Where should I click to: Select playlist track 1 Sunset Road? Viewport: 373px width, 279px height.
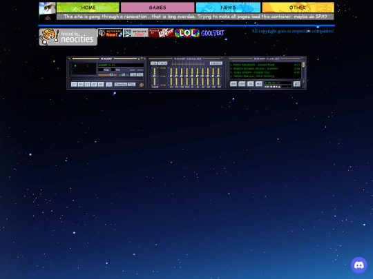265,65
